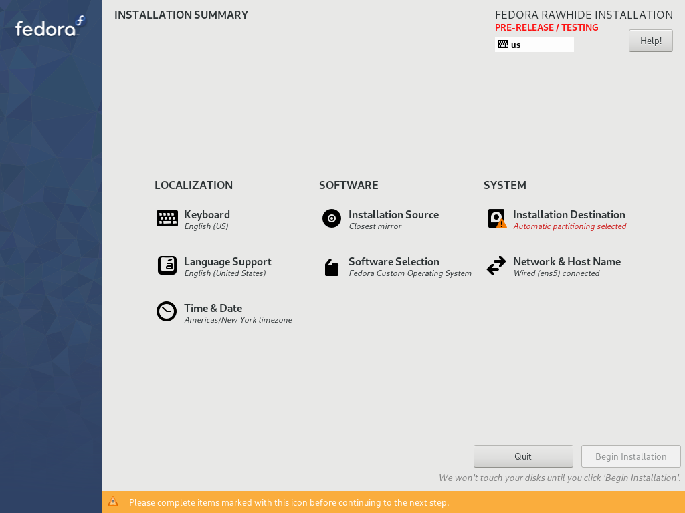The height and width of the screenshot is (513, 685).
Task: Click the Keyboard icon under Localization
Action: coord(167,218)
